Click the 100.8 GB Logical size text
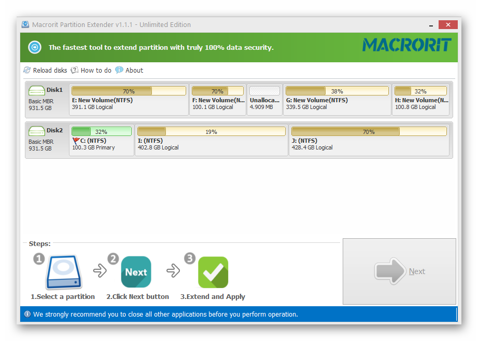This screenshot has height=341, width=478. (x=415, y=107)
